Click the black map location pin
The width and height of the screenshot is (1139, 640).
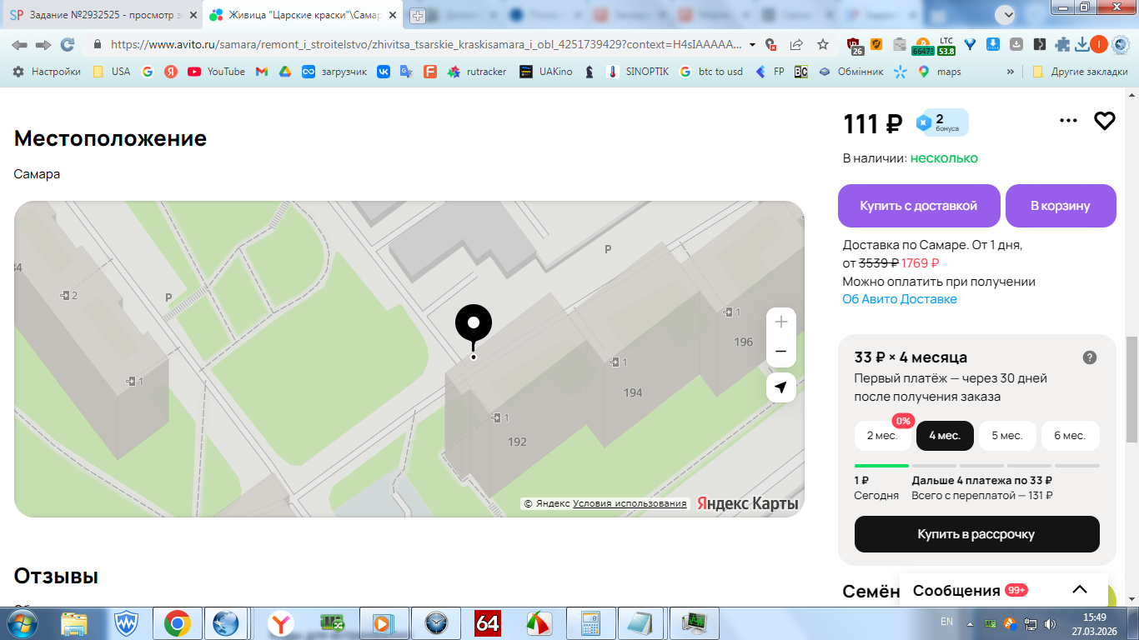474,325
